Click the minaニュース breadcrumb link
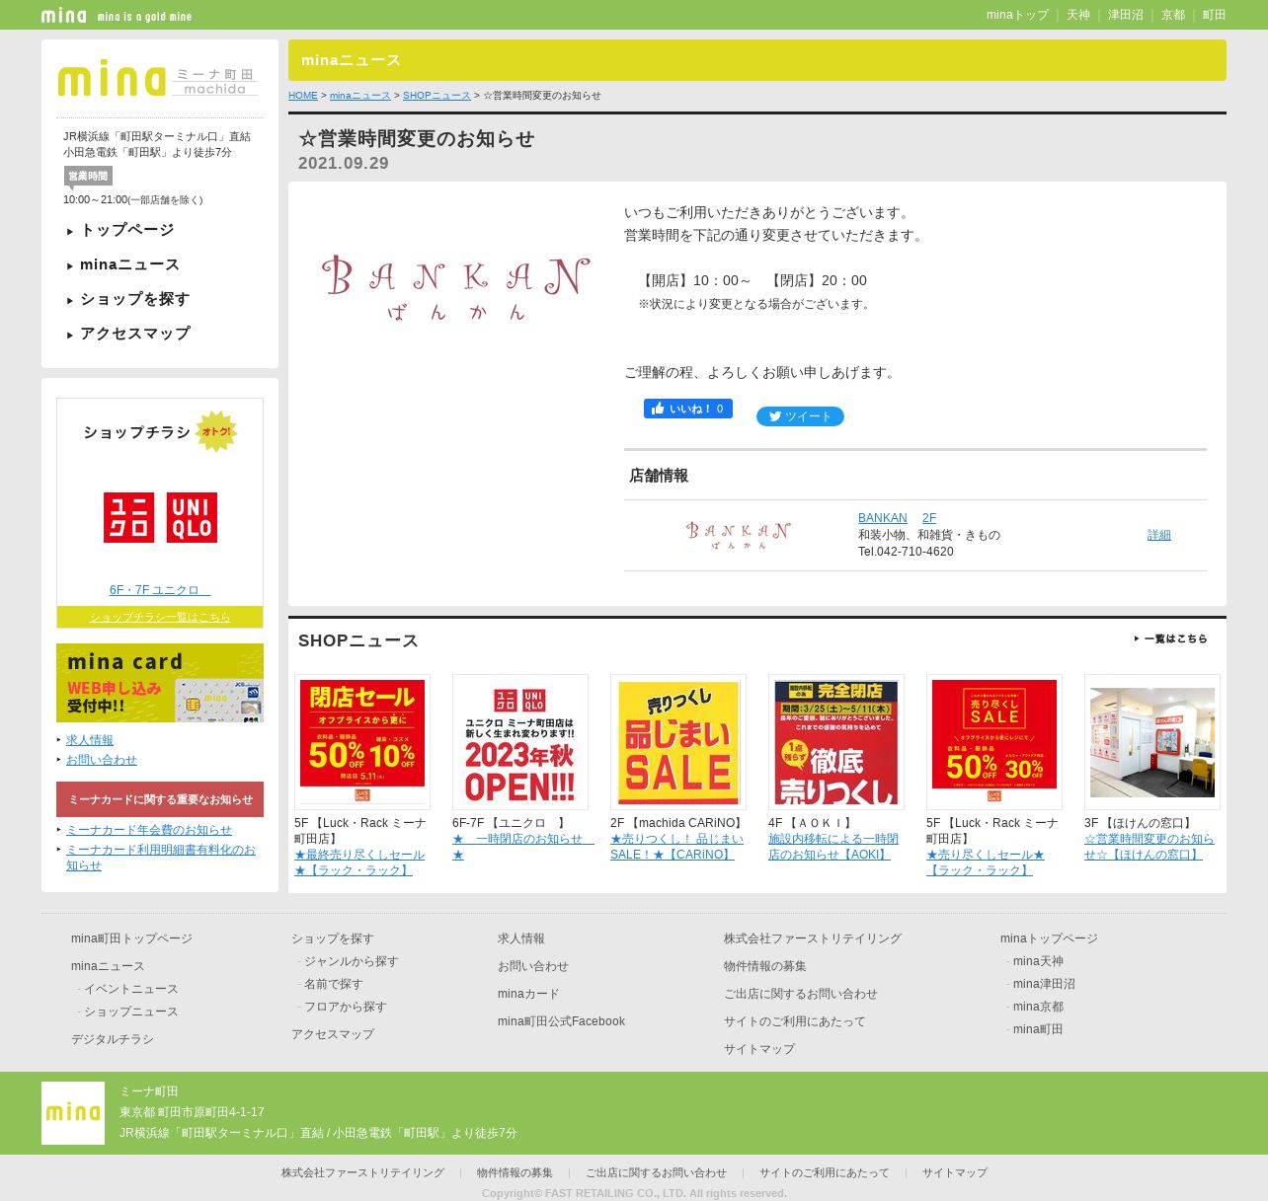The width and height of the screenshot is (1268, 1201). pyautogui.click(x=360, y=96)
